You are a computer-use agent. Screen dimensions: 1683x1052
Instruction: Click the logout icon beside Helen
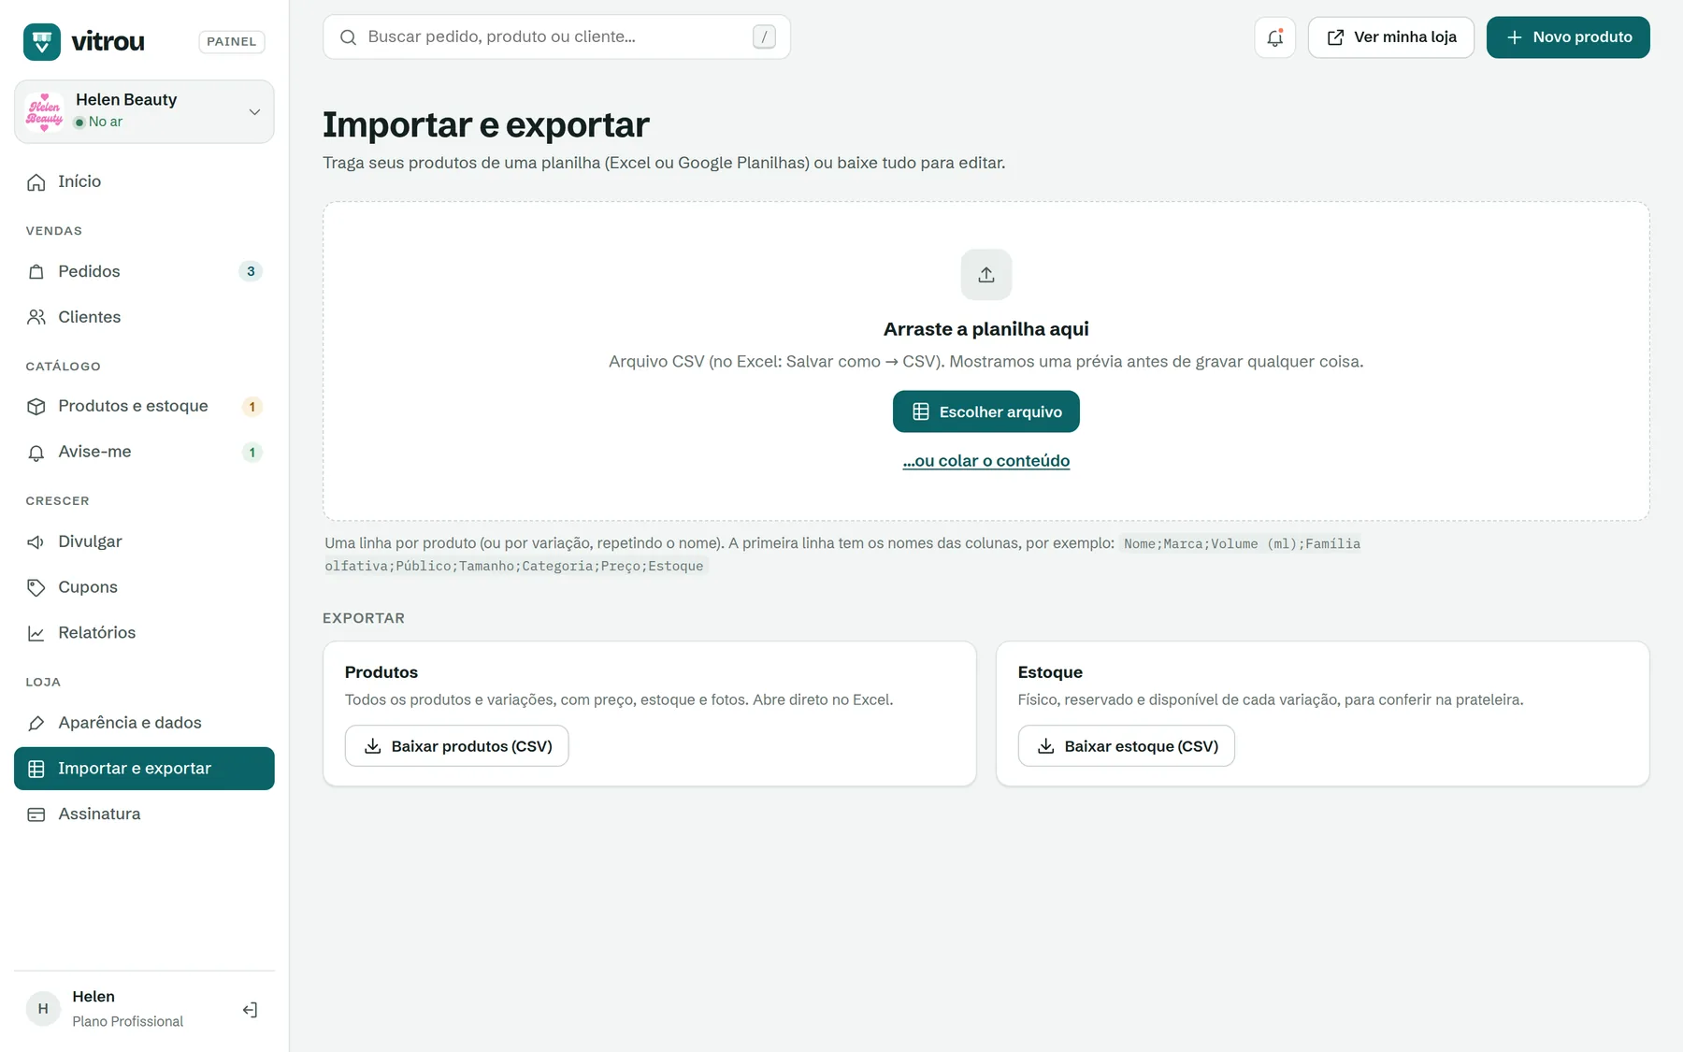pos(250,1009)
